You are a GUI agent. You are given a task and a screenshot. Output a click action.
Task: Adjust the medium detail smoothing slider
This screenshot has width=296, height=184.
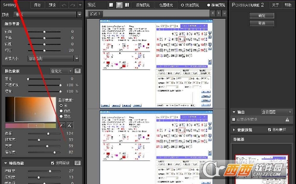(44, 38)
